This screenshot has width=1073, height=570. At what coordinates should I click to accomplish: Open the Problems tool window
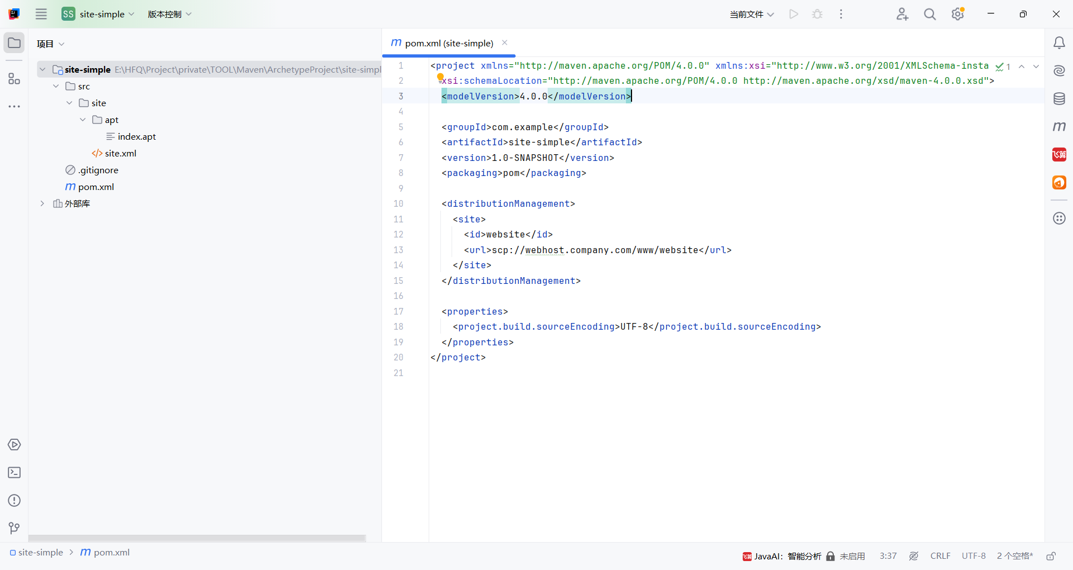point(15,501)
